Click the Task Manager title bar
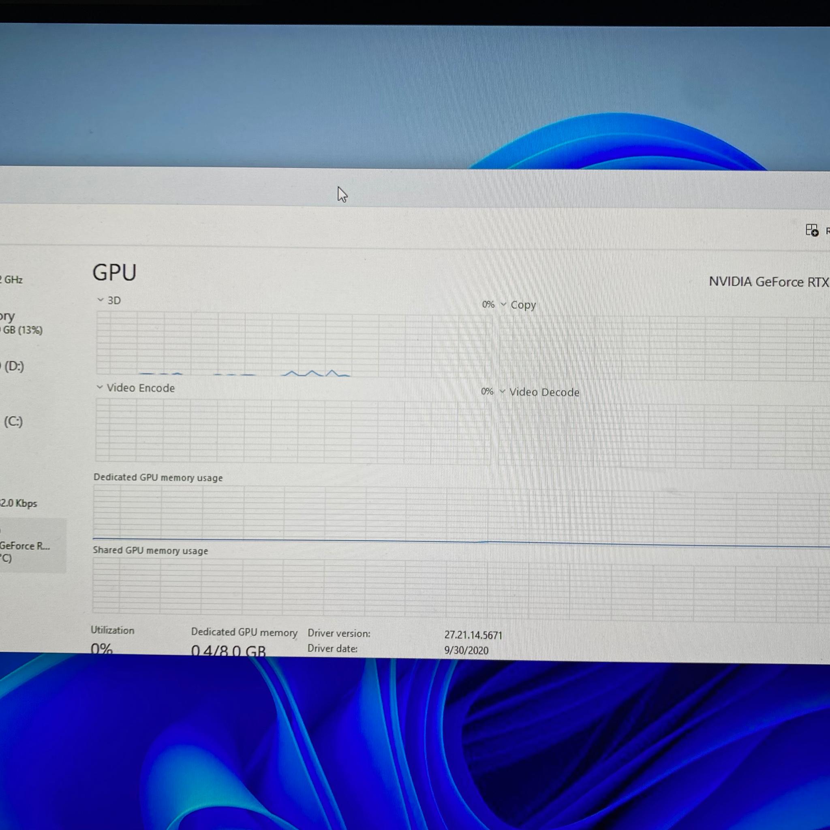 click(415, 188)
